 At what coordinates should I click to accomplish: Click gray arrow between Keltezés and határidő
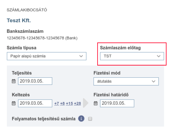tap(86, 103)
